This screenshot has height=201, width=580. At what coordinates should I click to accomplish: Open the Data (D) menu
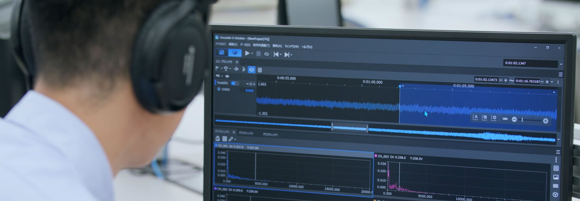coord(245,45)
